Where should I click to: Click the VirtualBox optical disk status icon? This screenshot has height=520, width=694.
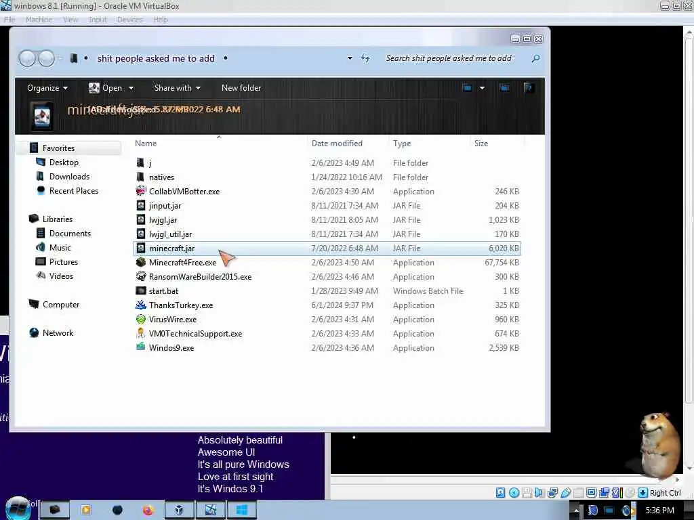[x=514, y=493]
